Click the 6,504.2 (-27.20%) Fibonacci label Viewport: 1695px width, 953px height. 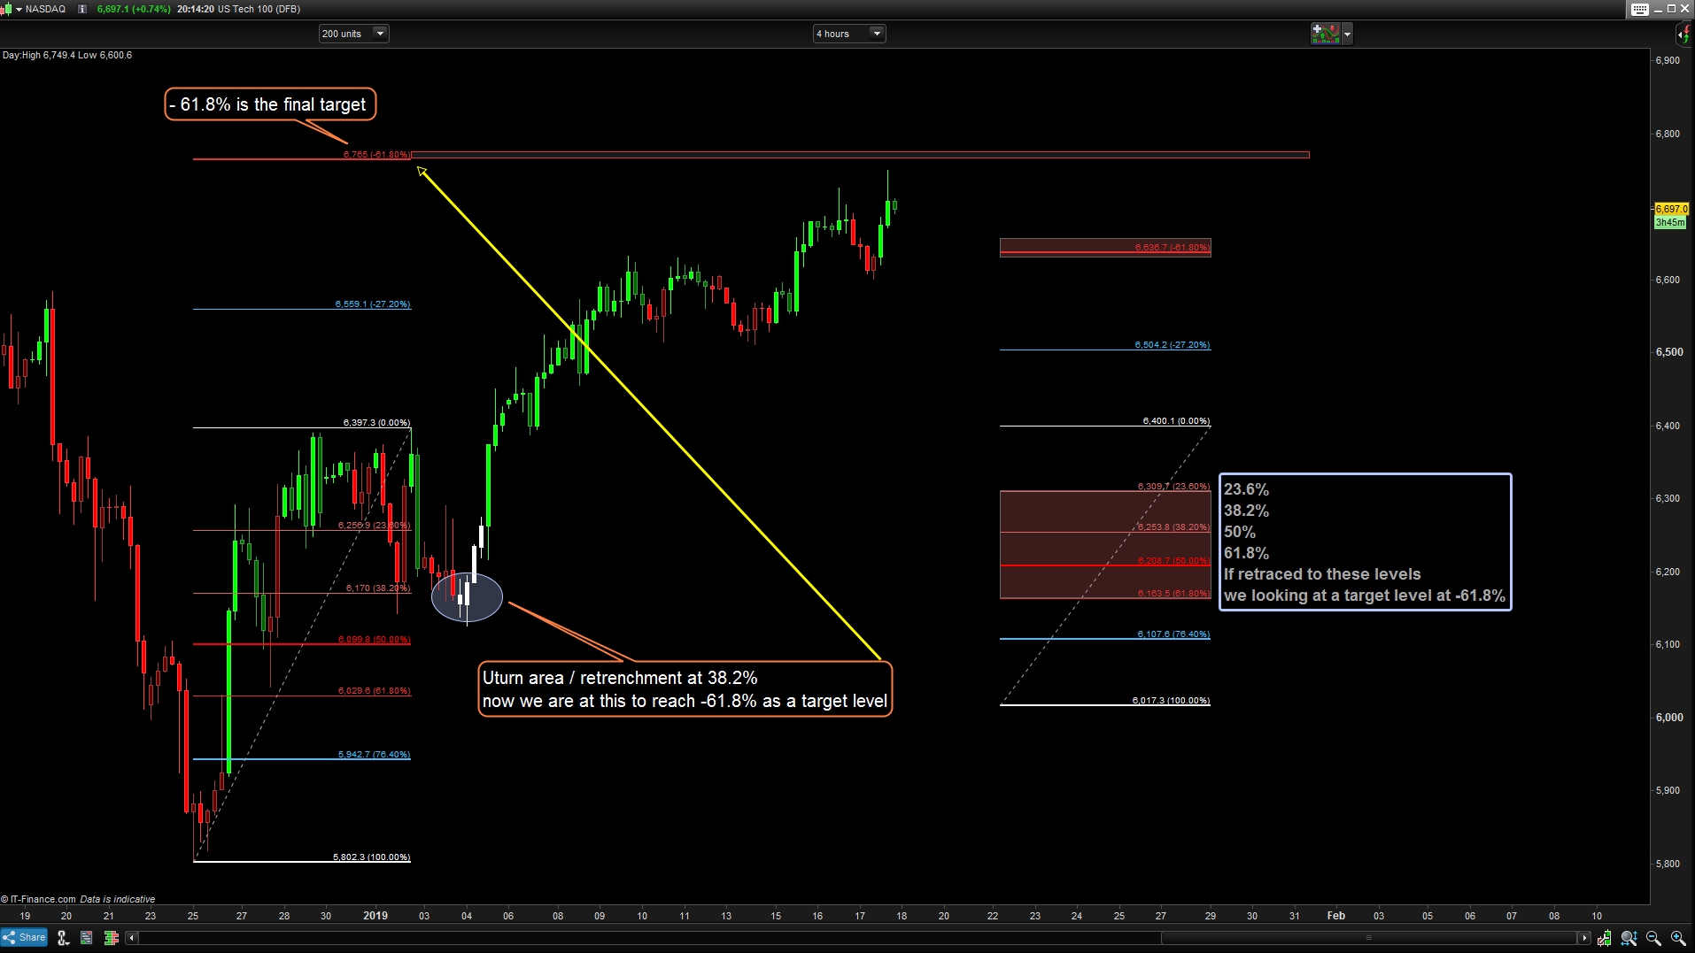click(x=1173, y=345)
